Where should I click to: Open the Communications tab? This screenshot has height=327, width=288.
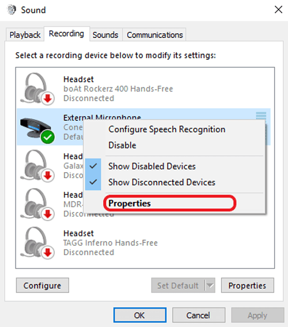[x=154, y=35]
